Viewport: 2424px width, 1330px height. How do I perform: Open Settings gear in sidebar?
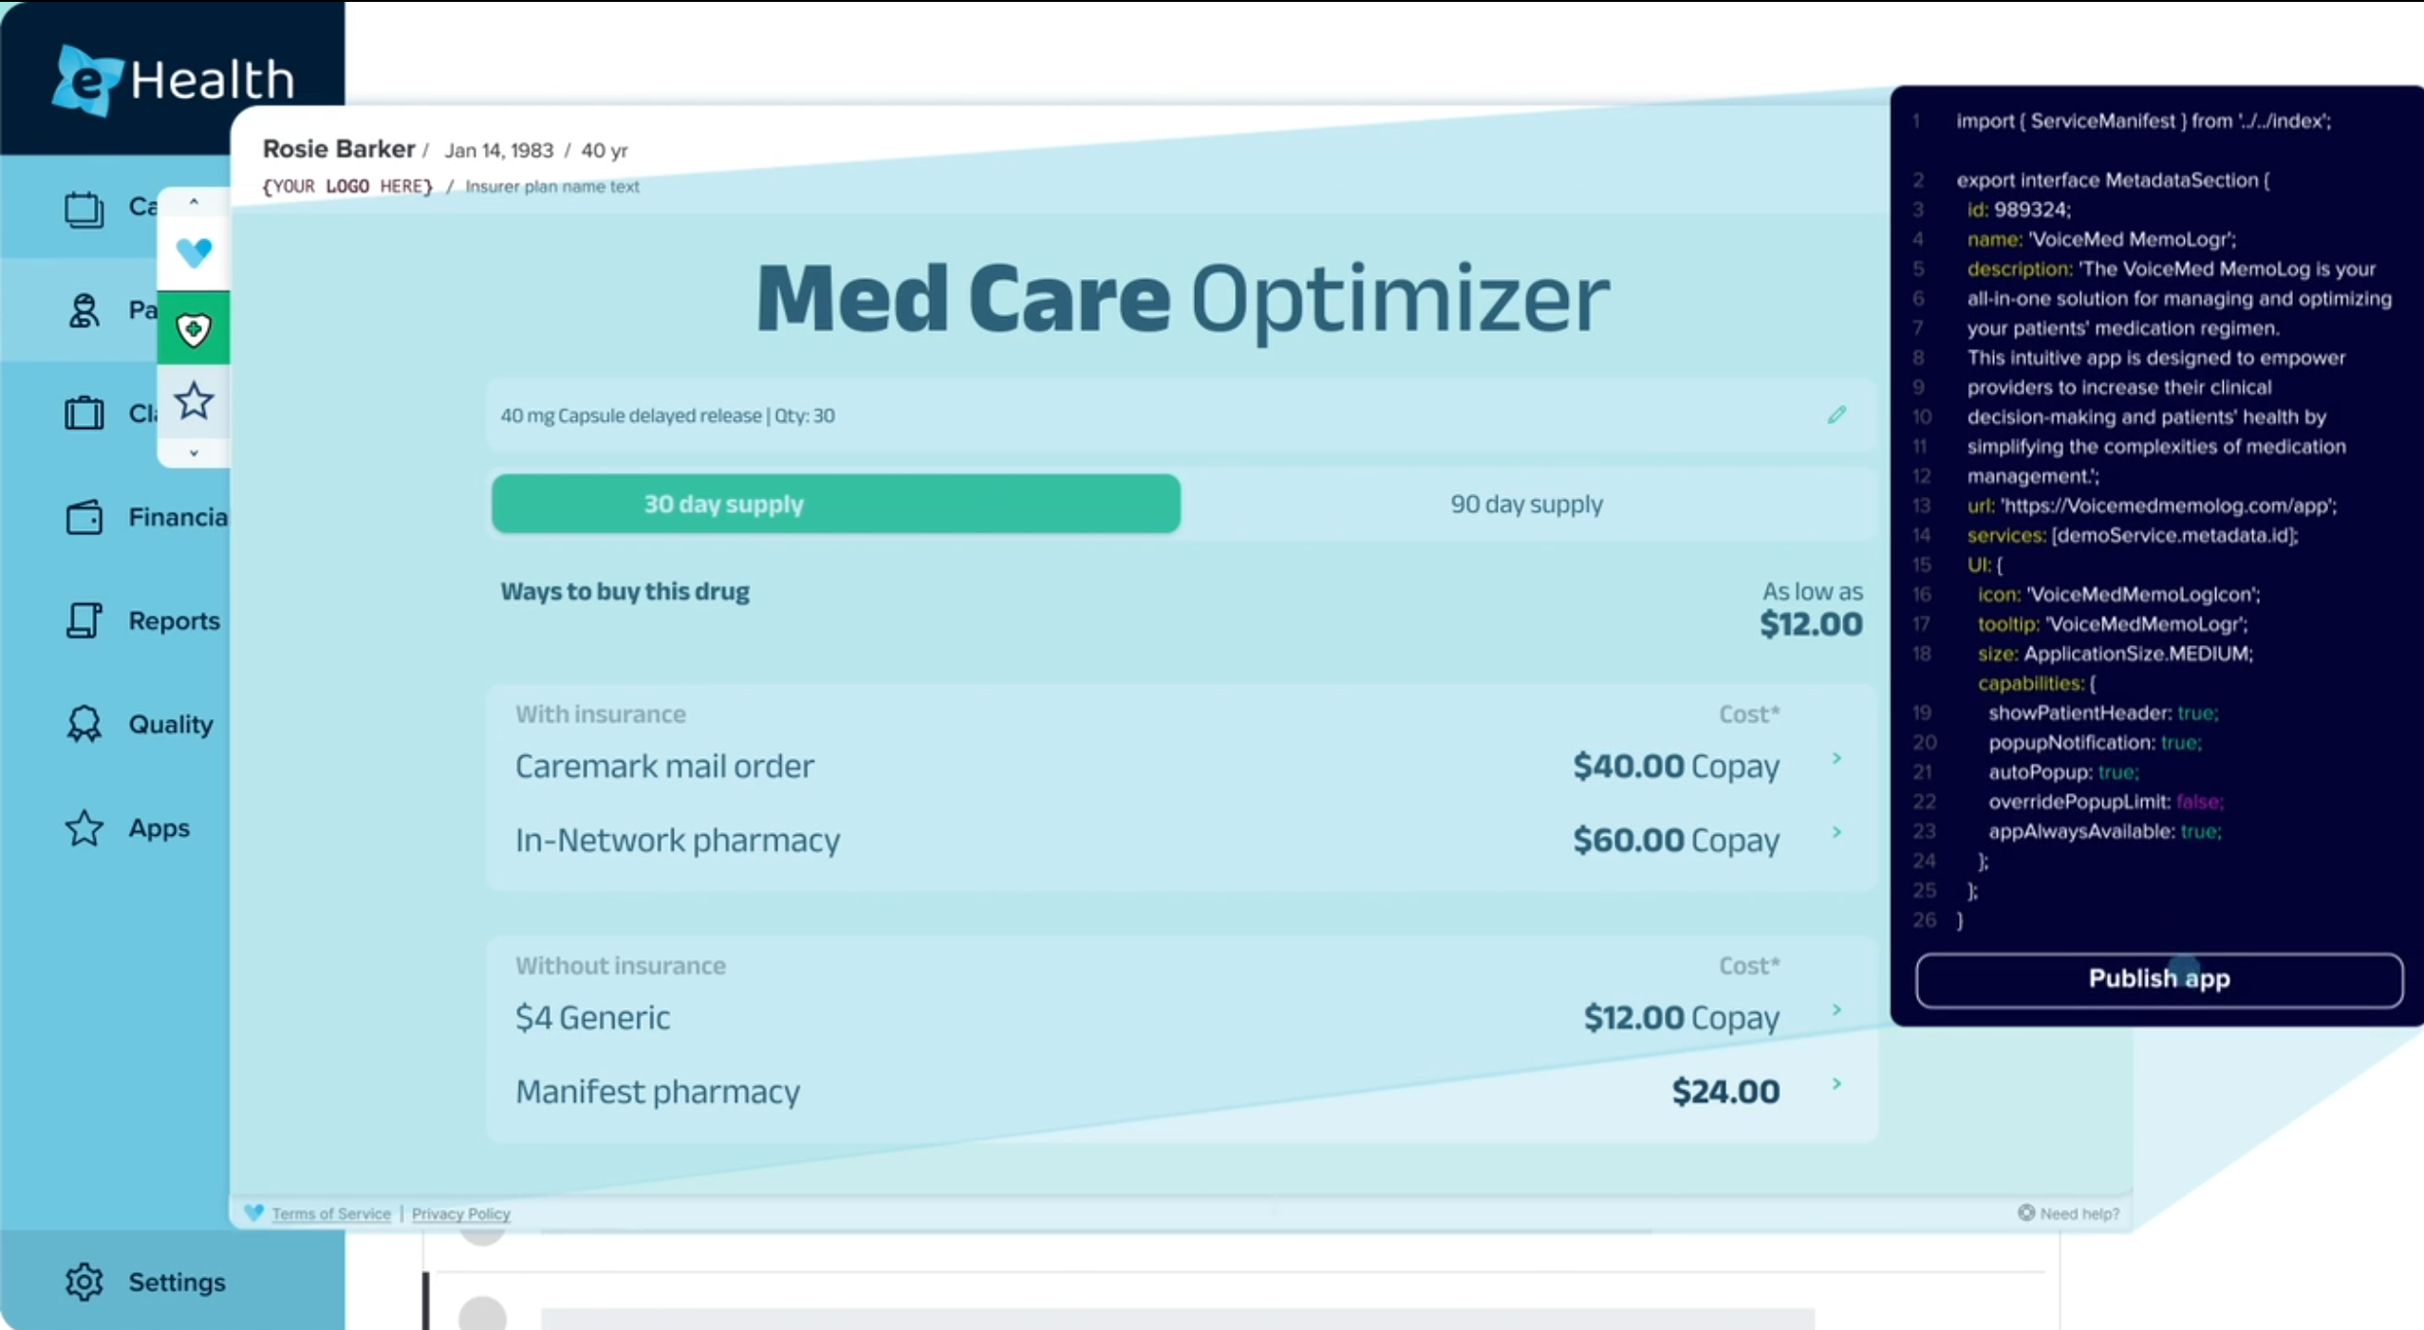[84, 1282]
